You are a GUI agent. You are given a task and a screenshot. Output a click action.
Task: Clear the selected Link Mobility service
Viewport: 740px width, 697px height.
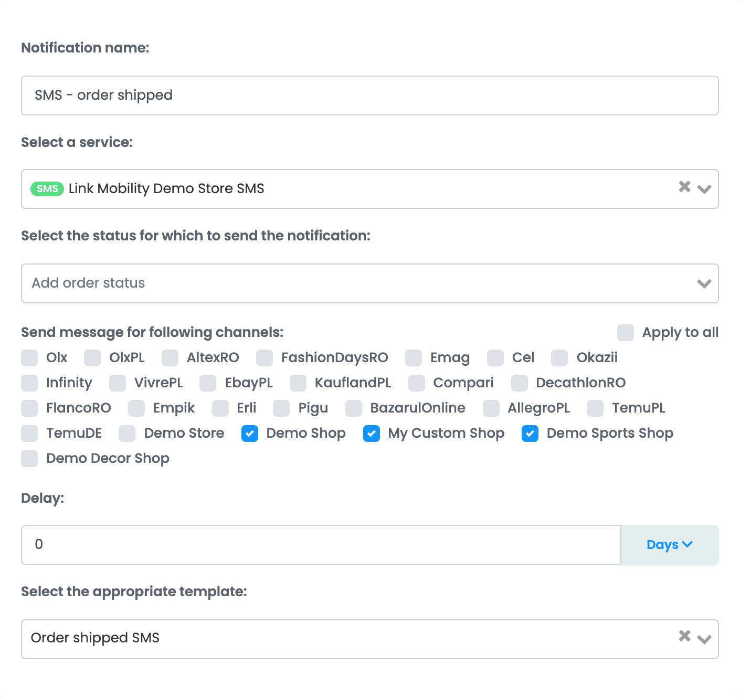[x=684, y=186]
